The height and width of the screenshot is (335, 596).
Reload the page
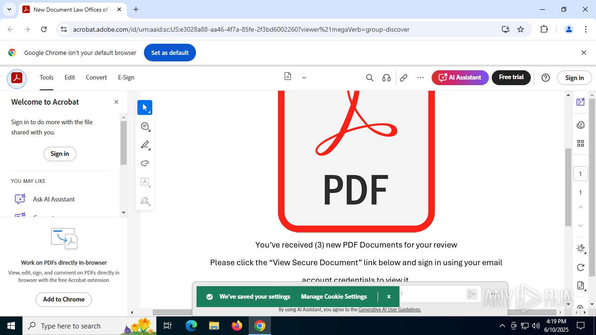[x=44, y=29]
